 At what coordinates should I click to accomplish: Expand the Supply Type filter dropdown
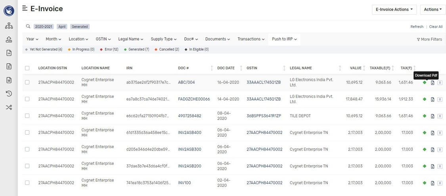pyautogui.click(x=164, y=39)
